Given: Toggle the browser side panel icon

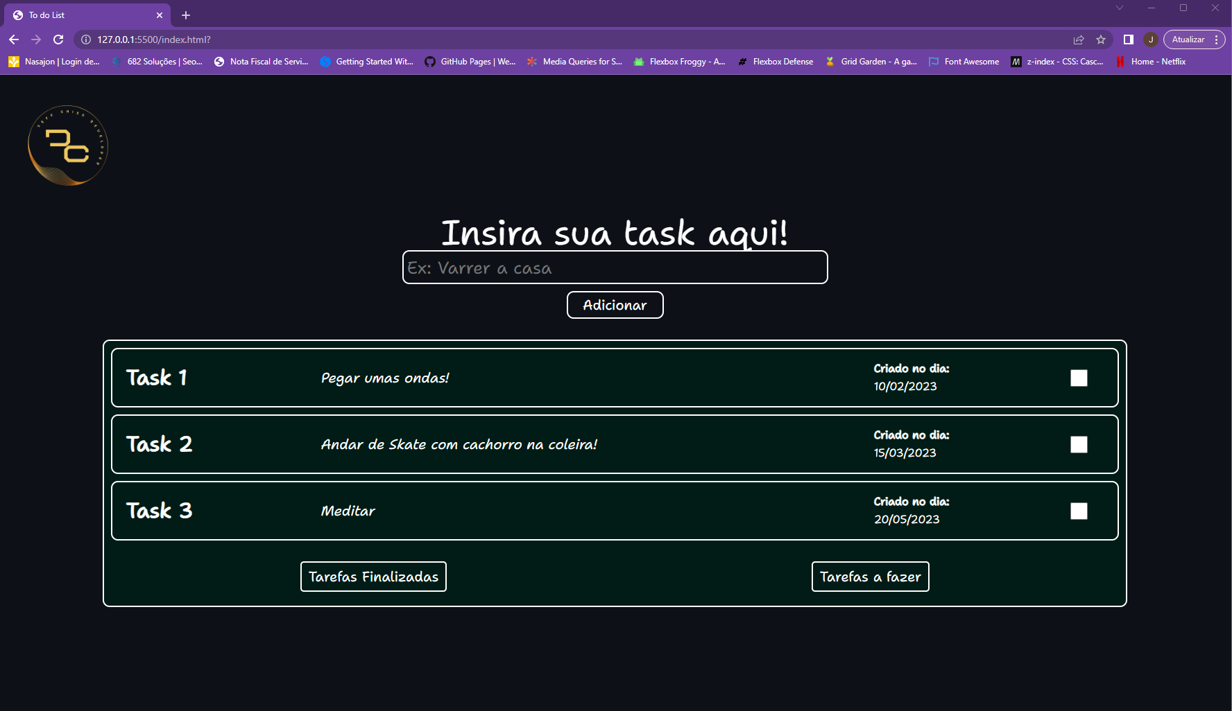Looking at the screenshot, I should (1128, 39).
